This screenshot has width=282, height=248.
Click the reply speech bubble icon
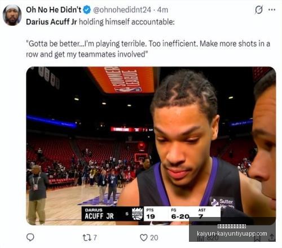point(30,237)
